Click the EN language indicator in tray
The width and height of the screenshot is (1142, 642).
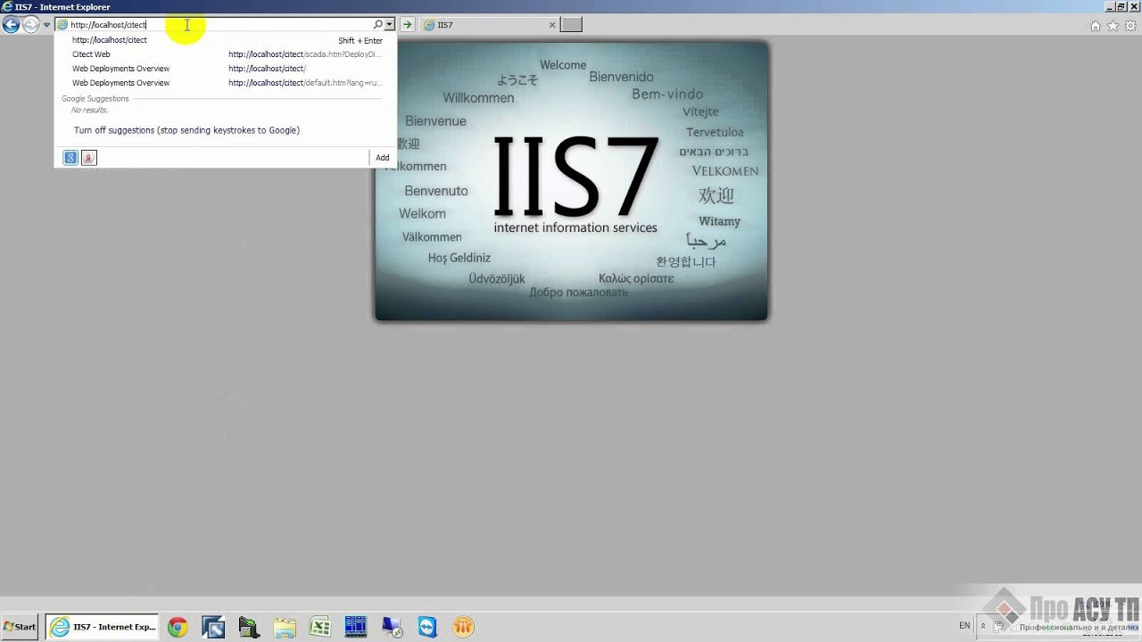964,626
